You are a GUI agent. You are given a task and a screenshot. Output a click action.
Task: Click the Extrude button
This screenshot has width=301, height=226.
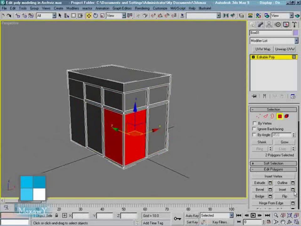260,183
